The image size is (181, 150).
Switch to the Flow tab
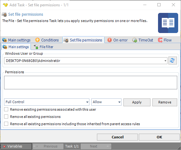pos(165,40)
